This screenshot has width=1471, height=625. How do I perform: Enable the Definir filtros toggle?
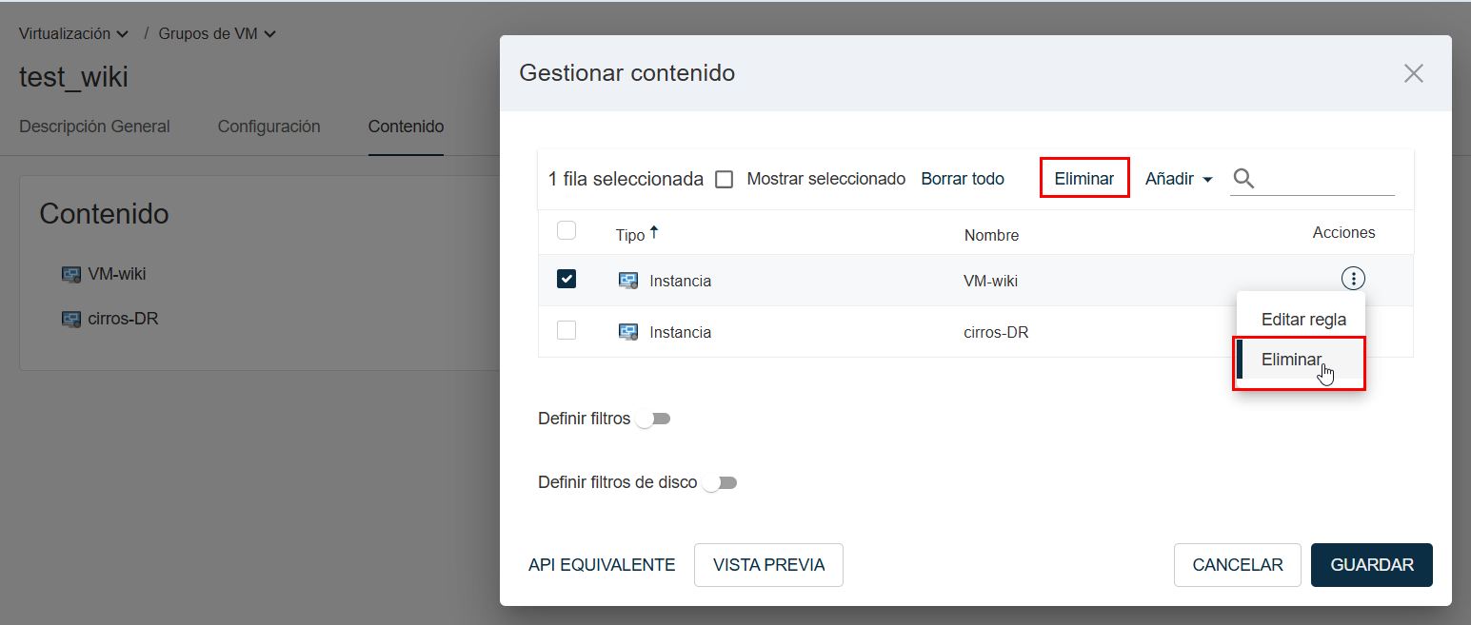click(x=653, y=418)
